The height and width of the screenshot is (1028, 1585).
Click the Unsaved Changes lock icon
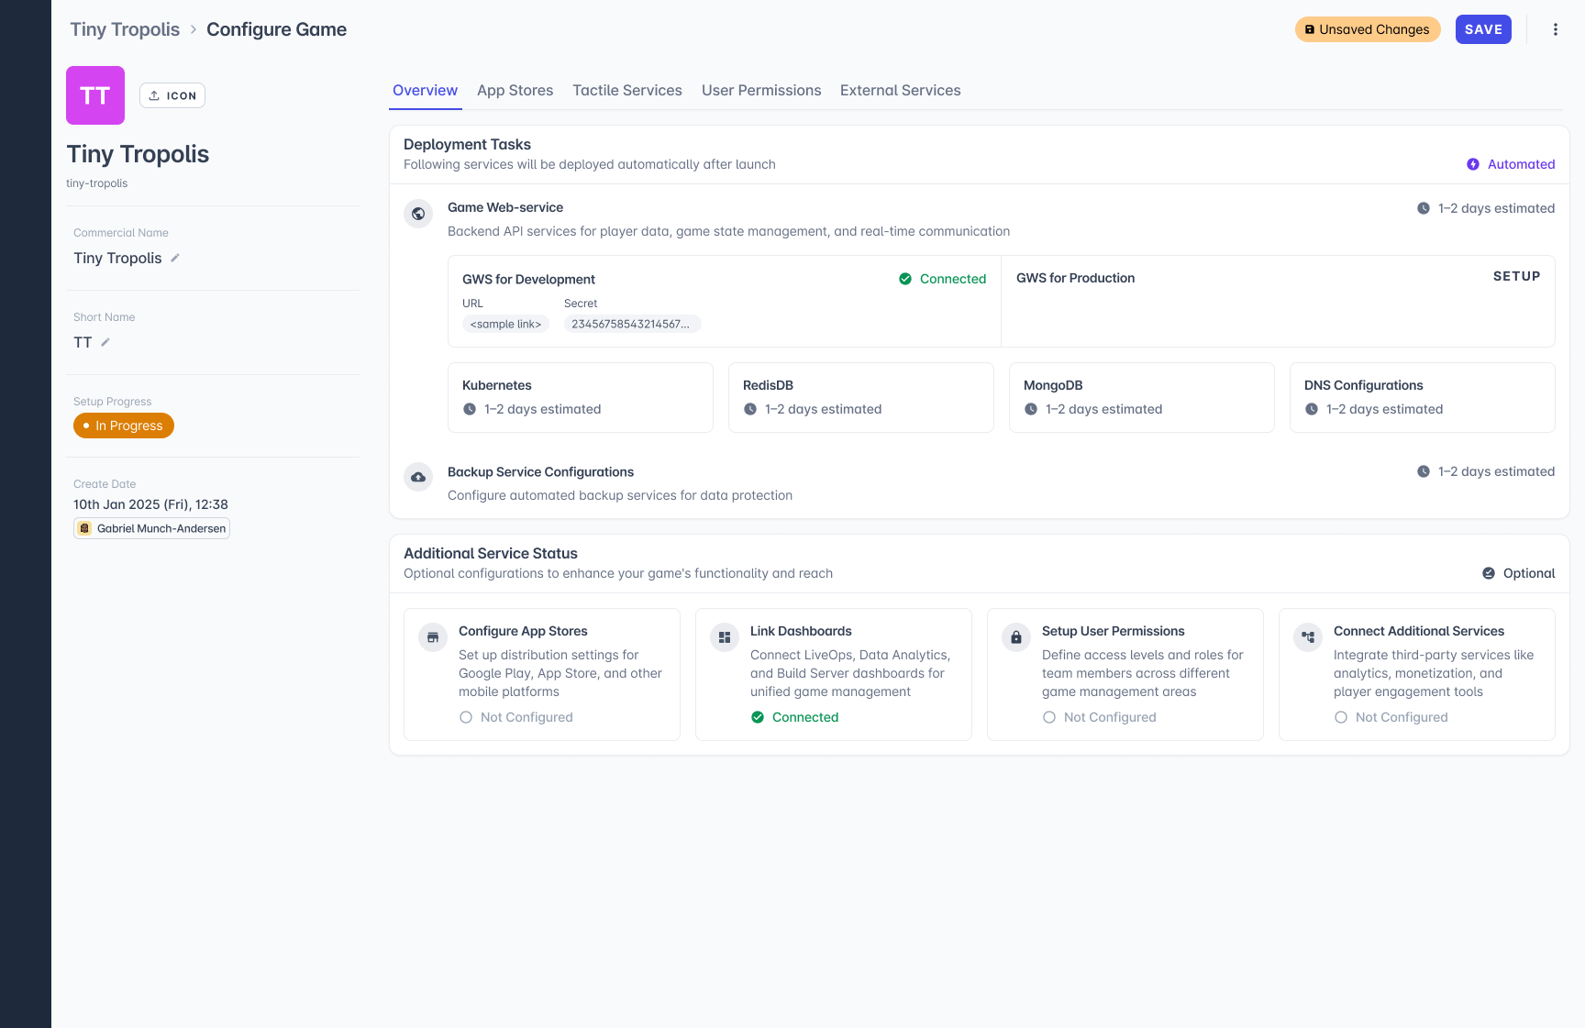[1310, 29]
